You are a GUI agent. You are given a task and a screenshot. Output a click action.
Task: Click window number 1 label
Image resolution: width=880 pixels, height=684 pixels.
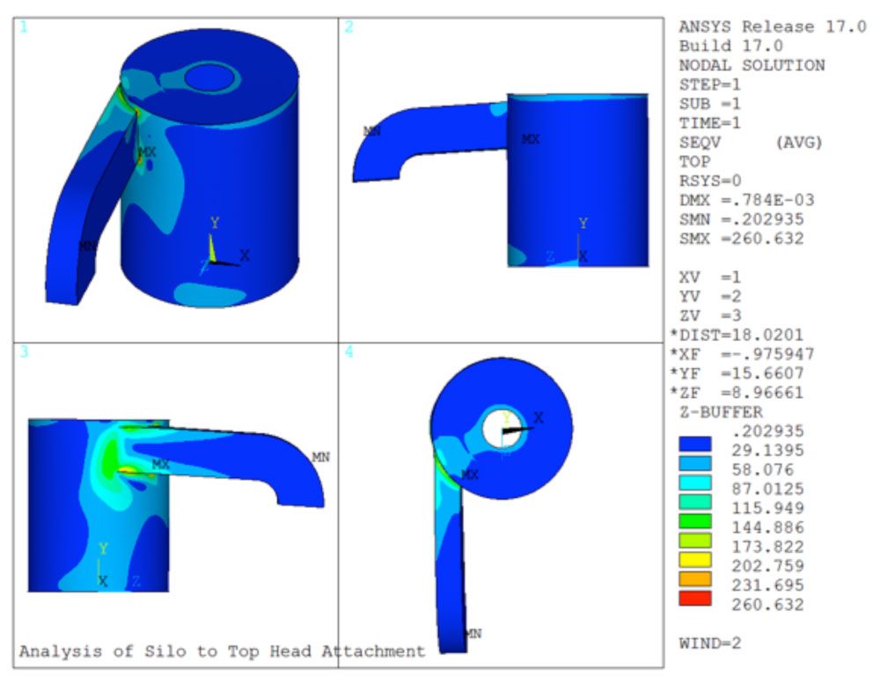point(24,26)
